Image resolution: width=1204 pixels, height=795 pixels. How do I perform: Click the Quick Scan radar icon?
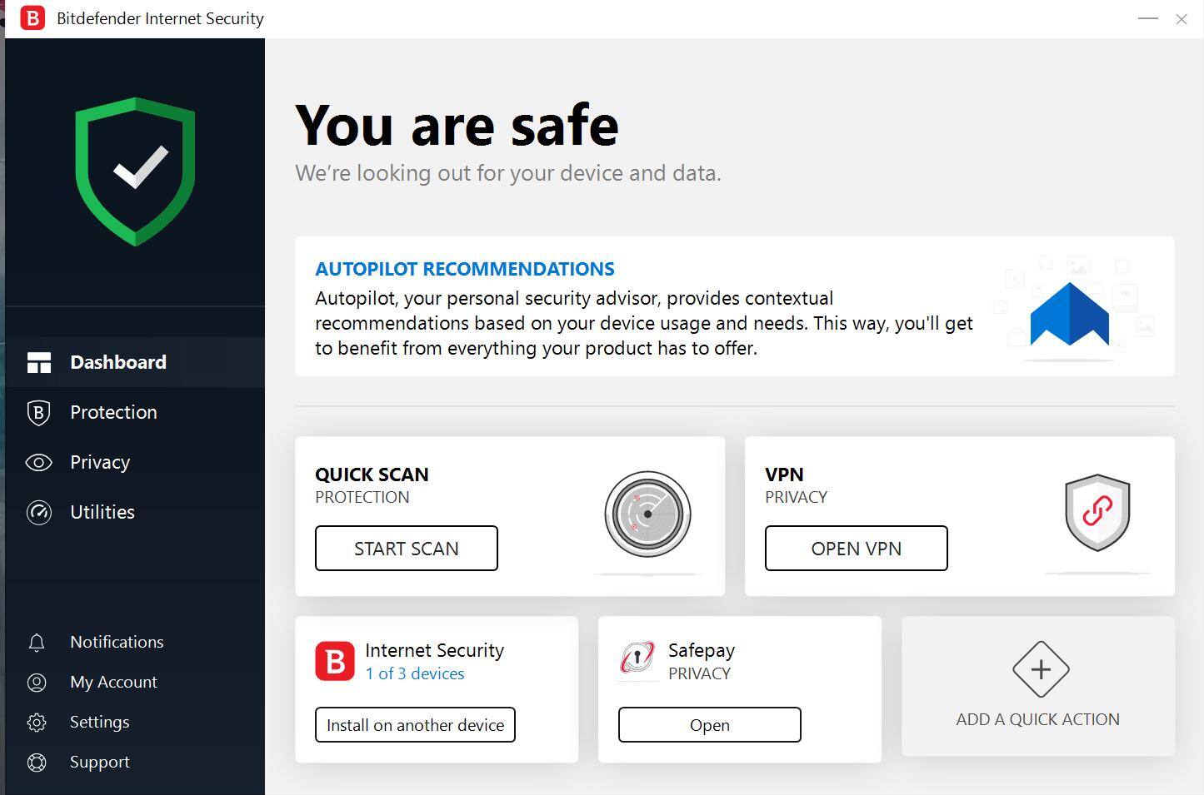(647, 514)
